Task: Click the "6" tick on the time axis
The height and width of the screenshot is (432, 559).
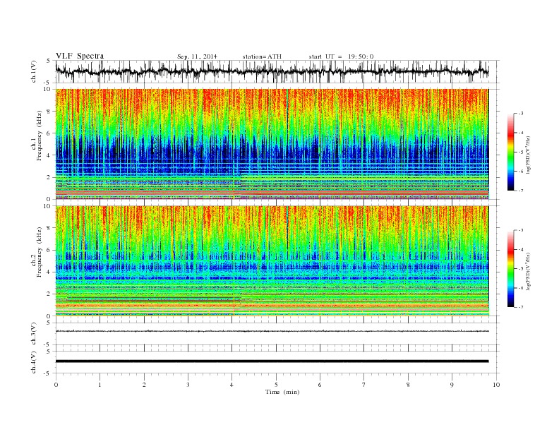Action: click(x=320, y=385)
